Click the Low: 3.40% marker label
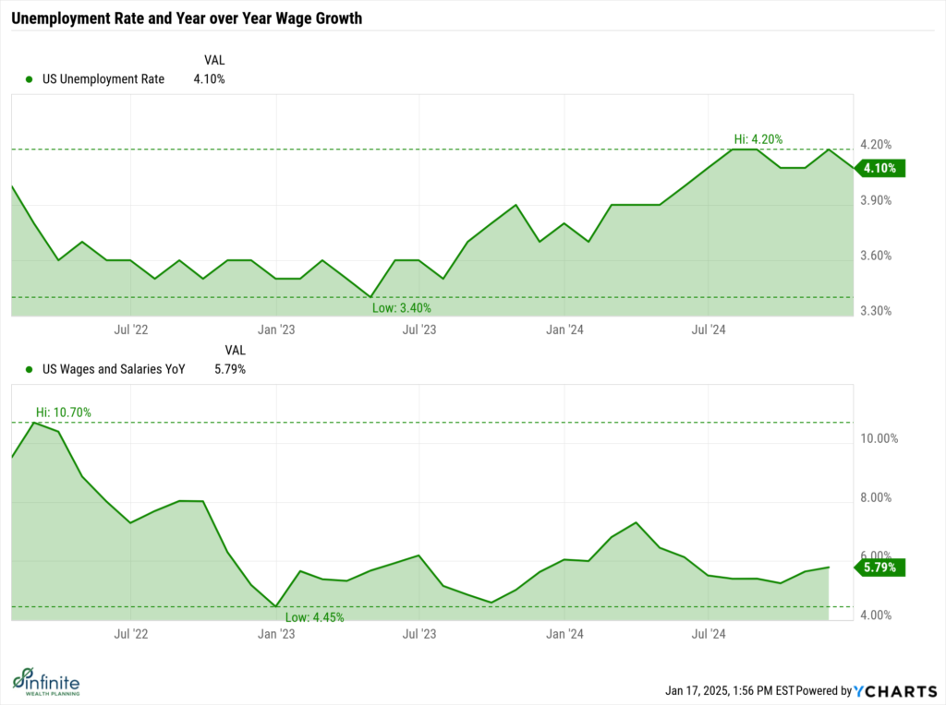This screenshot has width=946, height=705. pos(401,308)
